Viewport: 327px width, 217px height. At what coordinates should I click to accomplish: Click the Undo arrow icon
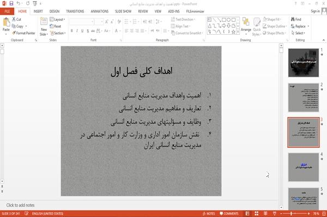pos(18,3)
